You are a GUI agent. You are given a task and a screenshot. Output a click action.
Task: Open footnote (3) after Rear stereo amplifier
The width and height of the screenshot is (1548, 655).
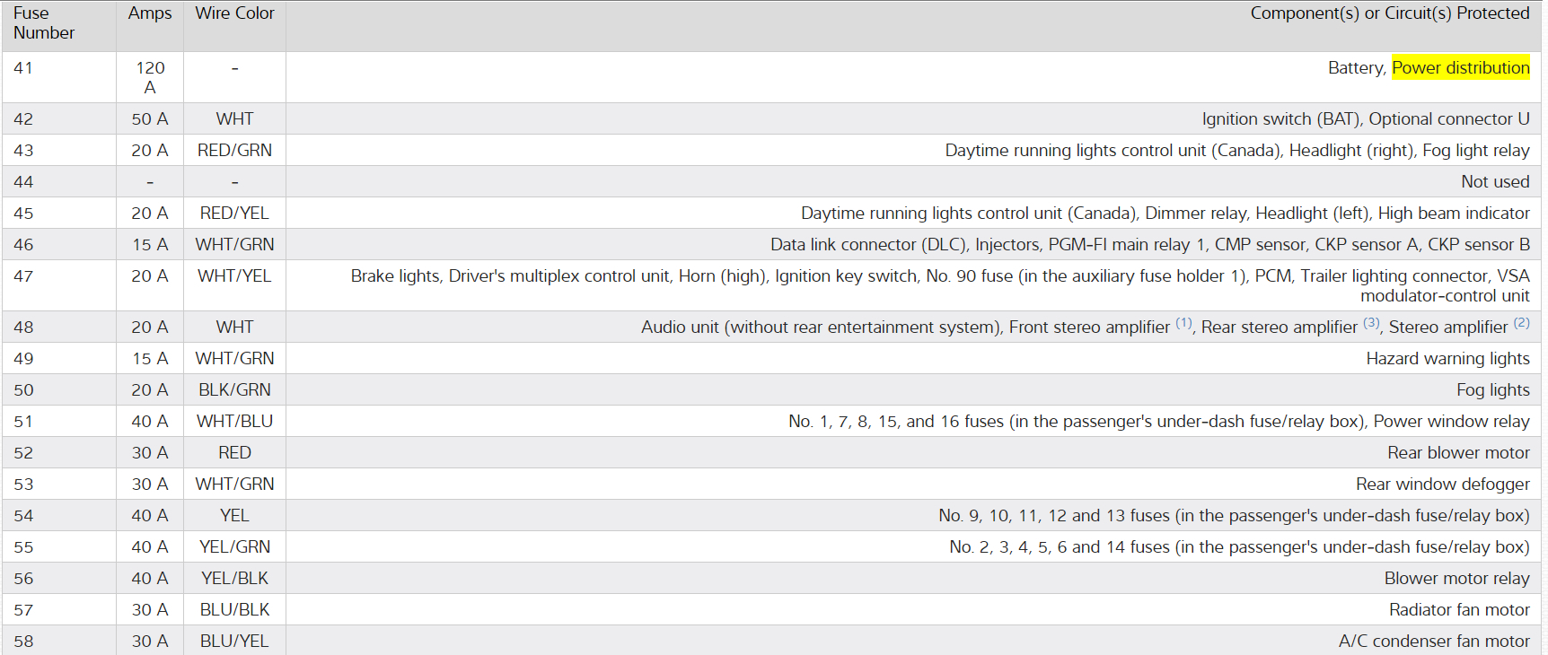[1371, 323]
